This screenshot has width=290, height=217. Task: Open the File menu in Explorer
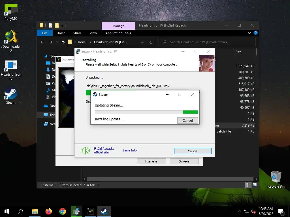[44, 33]
